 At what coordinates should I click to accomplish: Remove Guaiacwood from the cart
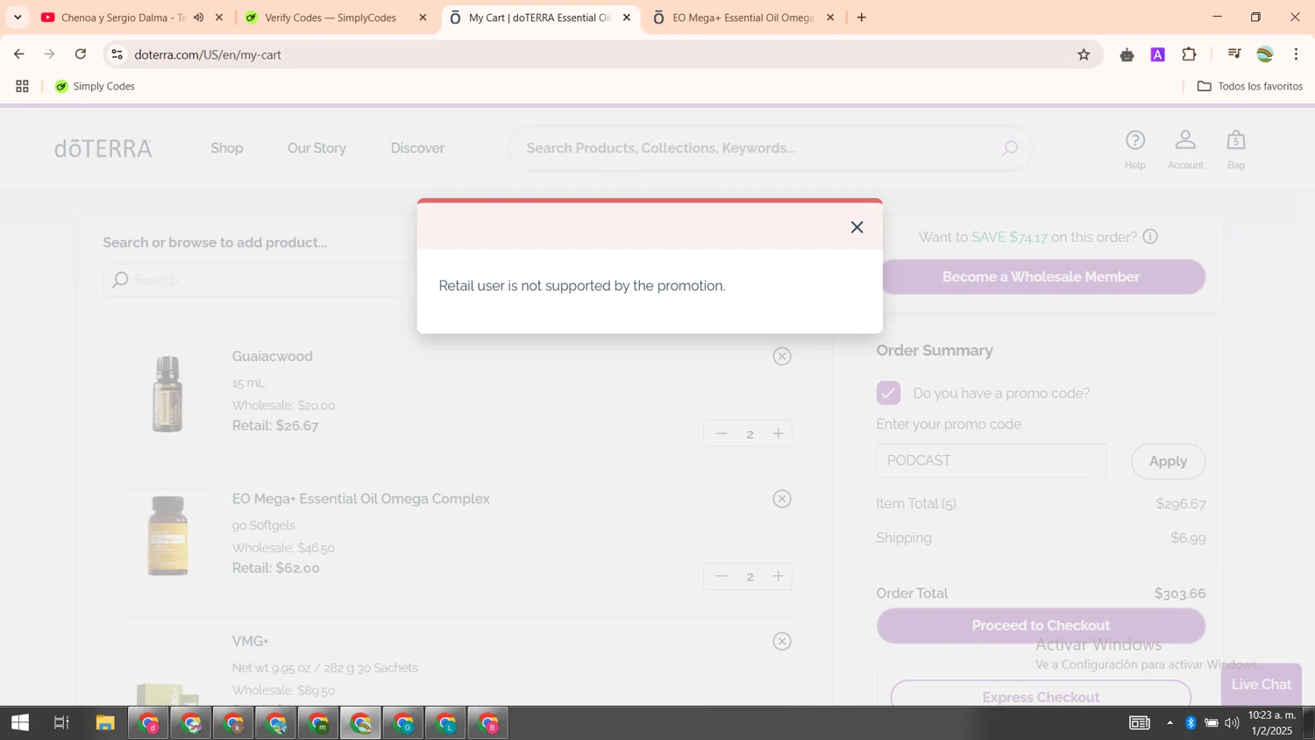[782, 356]
